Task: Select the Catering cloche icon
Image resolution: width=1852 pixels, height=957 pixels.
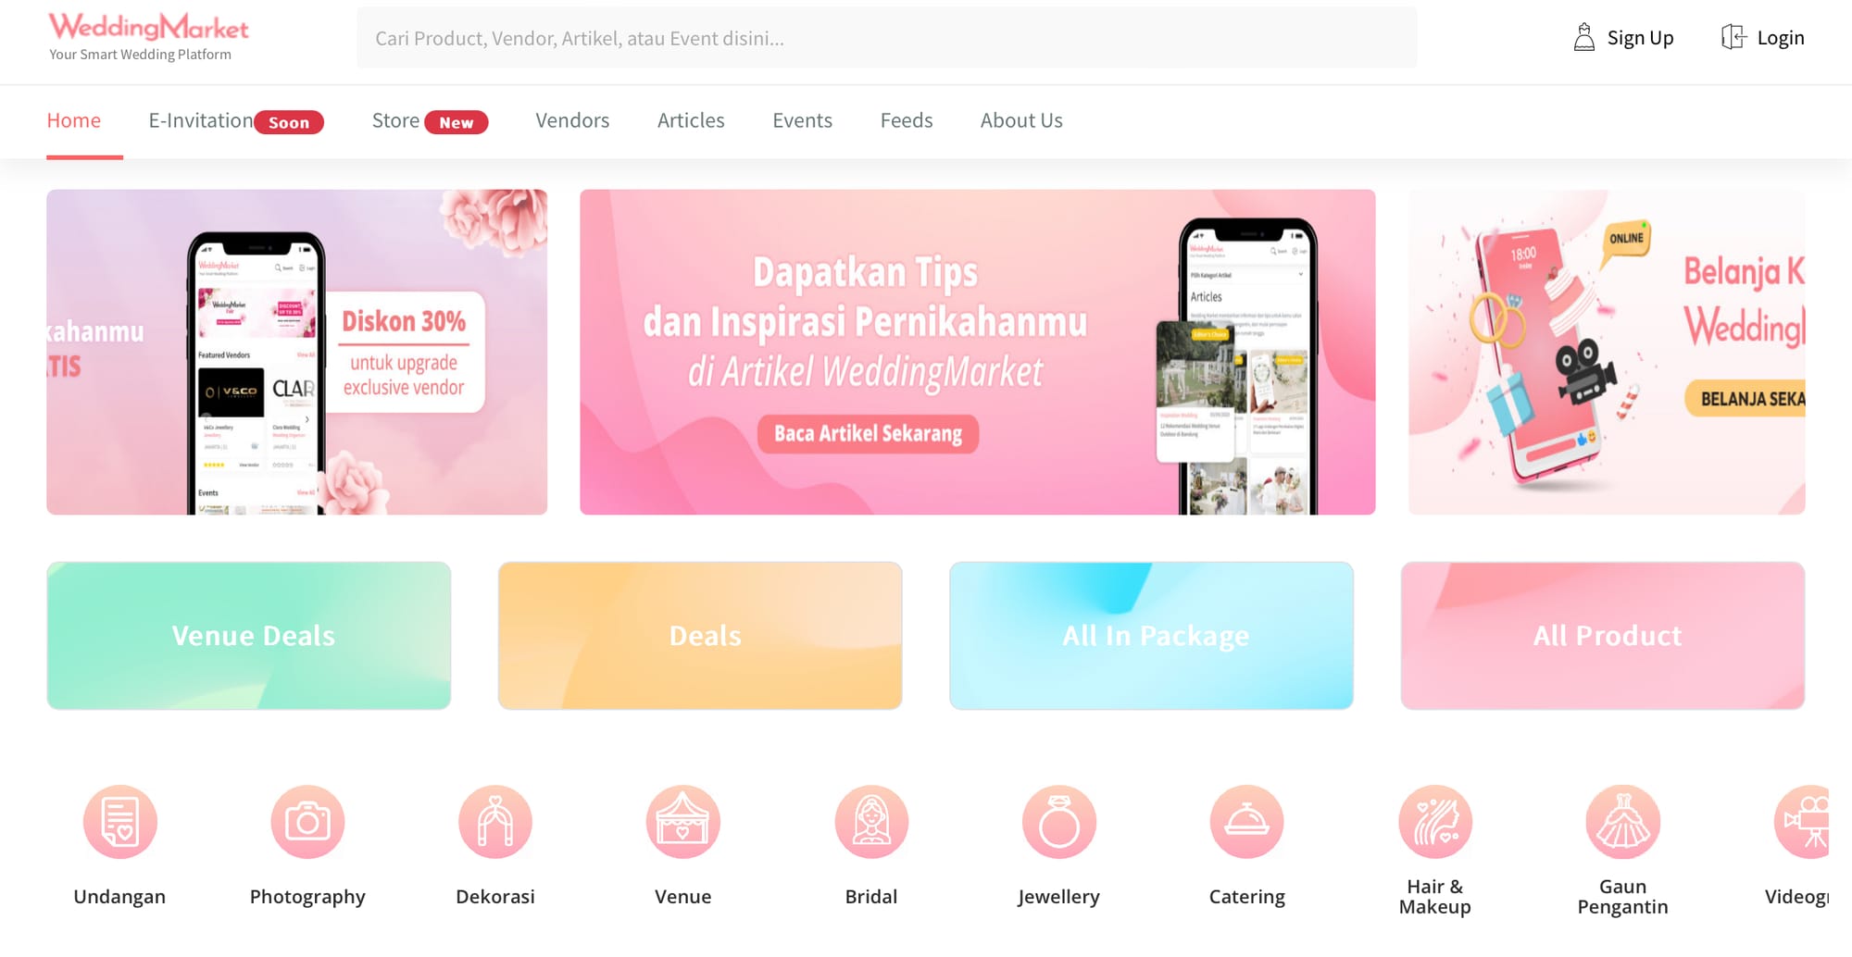Action: click(1247, 822)
